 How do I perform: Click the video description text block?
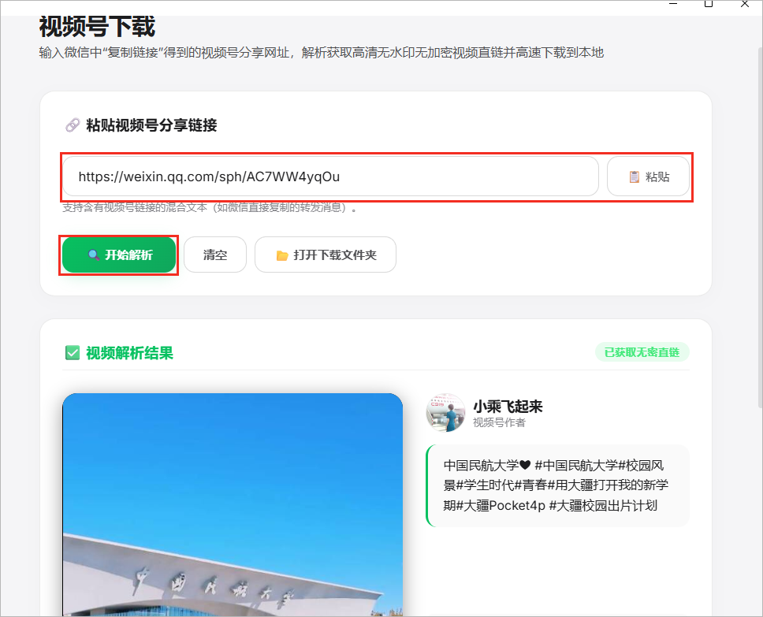coord(557,485)
